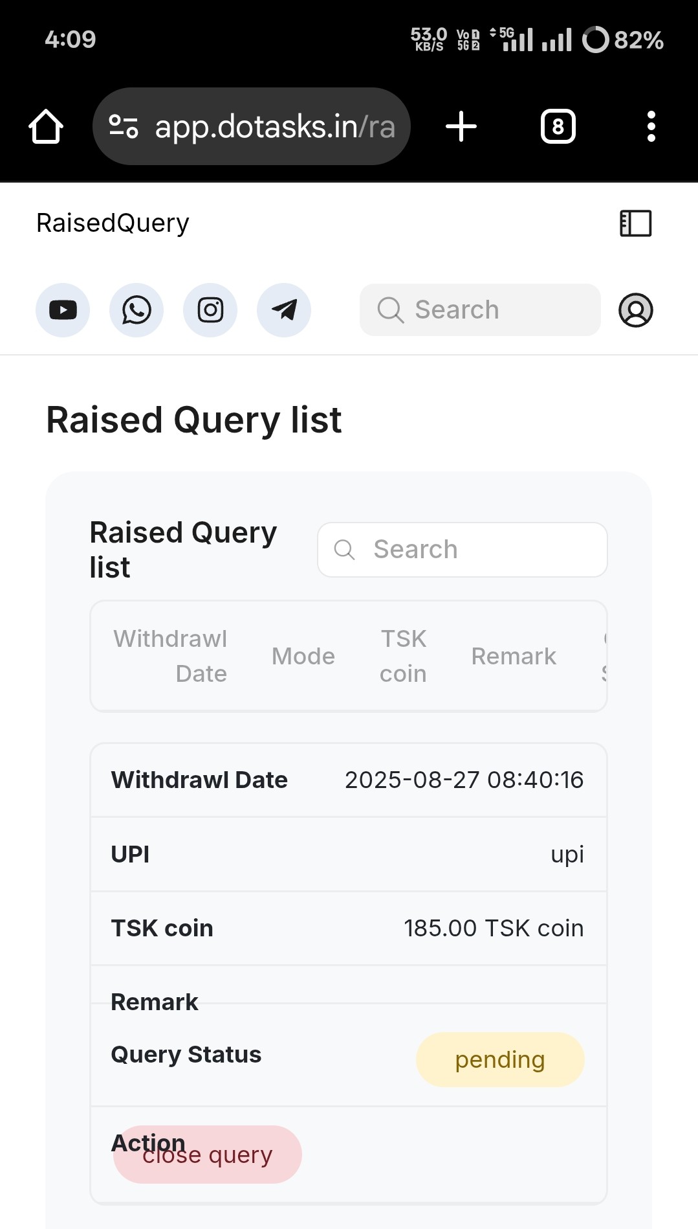This screenshot has height=1229, width=698.
Task: Click the close query button
Action: [208, 1155]
